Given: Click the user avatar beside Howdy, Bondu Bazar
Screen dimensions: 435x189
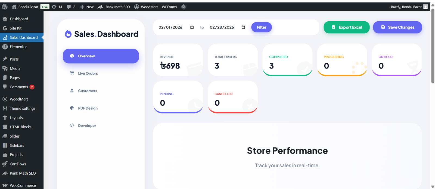Looking at the screenshot, I should (x=425, y=7).
